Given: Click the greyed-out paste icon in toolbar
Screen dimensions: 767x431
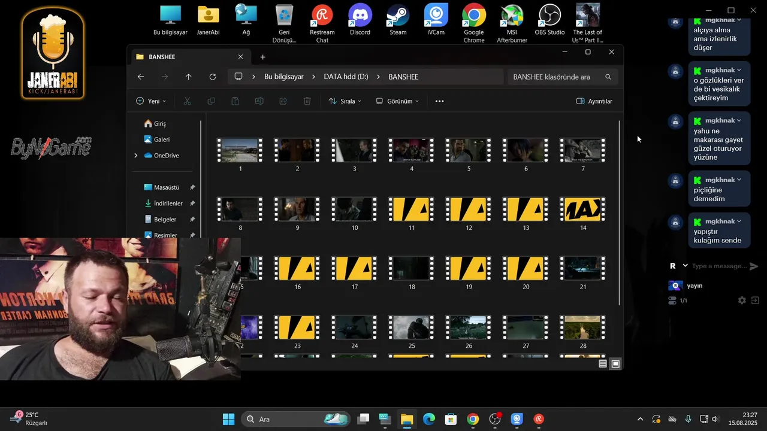Looking at the screenshot, I should point(235,101).
